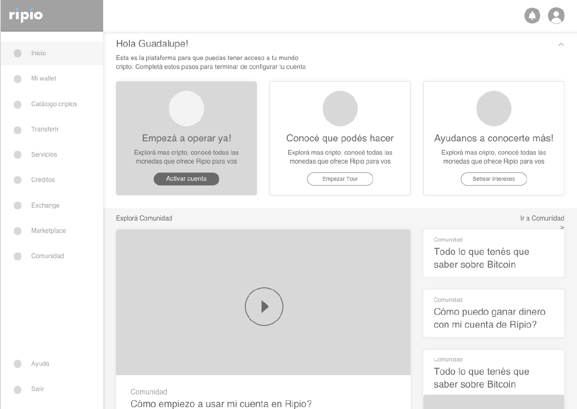Click the Settear intereses button
The width and height of the screenshot is (577, 409).
[494, 179]
